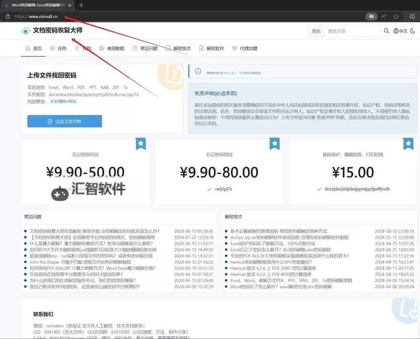Select the Word密码解除 browser tab

[37, 5]
